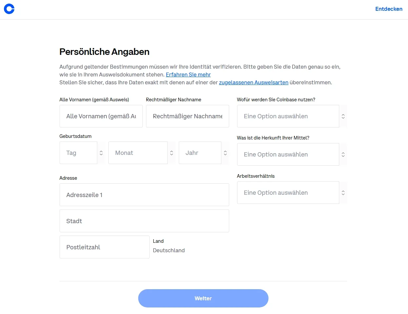Select the 'Rechtmäßiger Nachname' field
The width and height of the screenshot is (408, 314).
point(187,116)
